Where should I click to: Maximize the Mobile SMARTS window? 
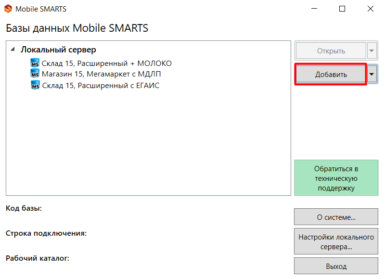tap(342, 9)
